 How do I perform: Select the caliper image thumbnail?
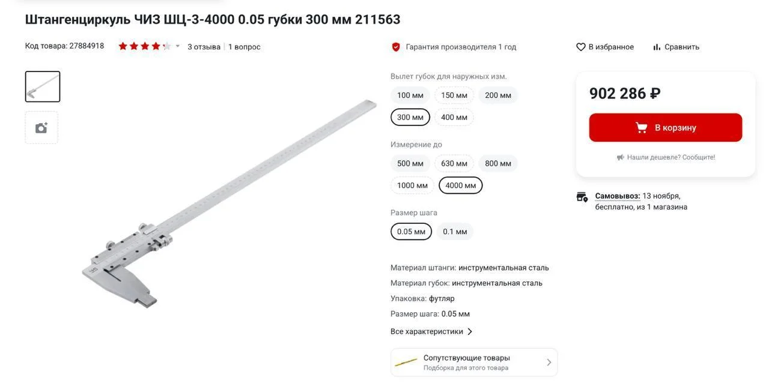point(43,86)
